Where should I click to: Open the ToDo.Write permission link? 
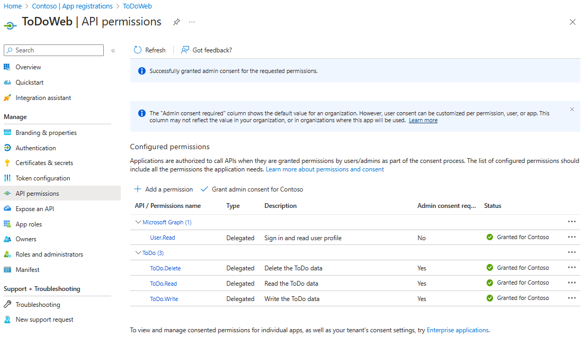coord(164,299)
